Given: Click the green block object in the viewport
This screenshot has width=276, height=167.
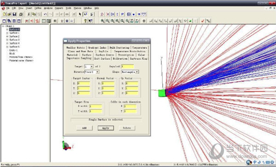Looking at the screenshot, I should pyautogui.click(x=162, y=93).
